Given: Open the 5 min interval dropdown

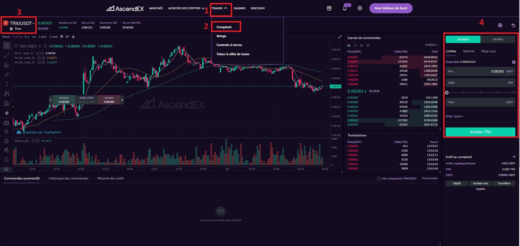Looking at the screenshot, I should click(x=17, y=37).
